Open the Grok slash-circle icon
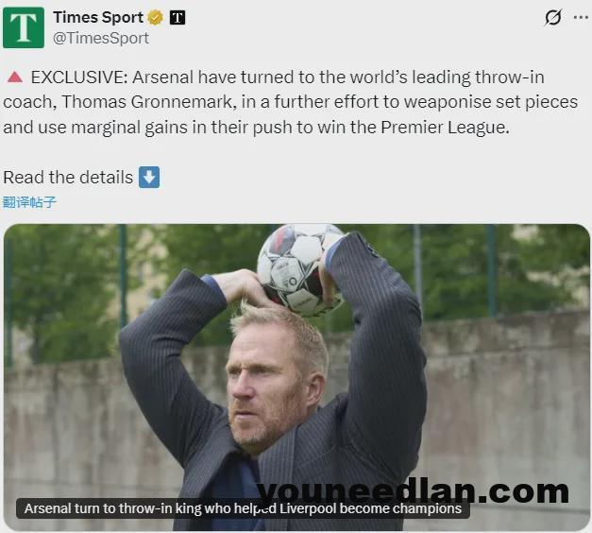592x533 pixels. [553, 17]
